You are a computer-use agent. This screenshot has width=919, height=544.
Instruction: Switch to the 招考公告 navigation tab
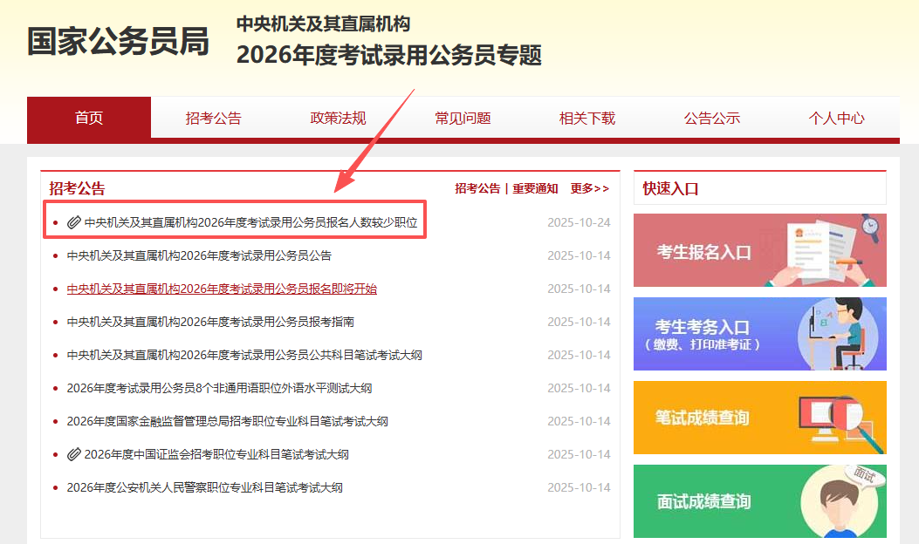[x=214, y=119]
